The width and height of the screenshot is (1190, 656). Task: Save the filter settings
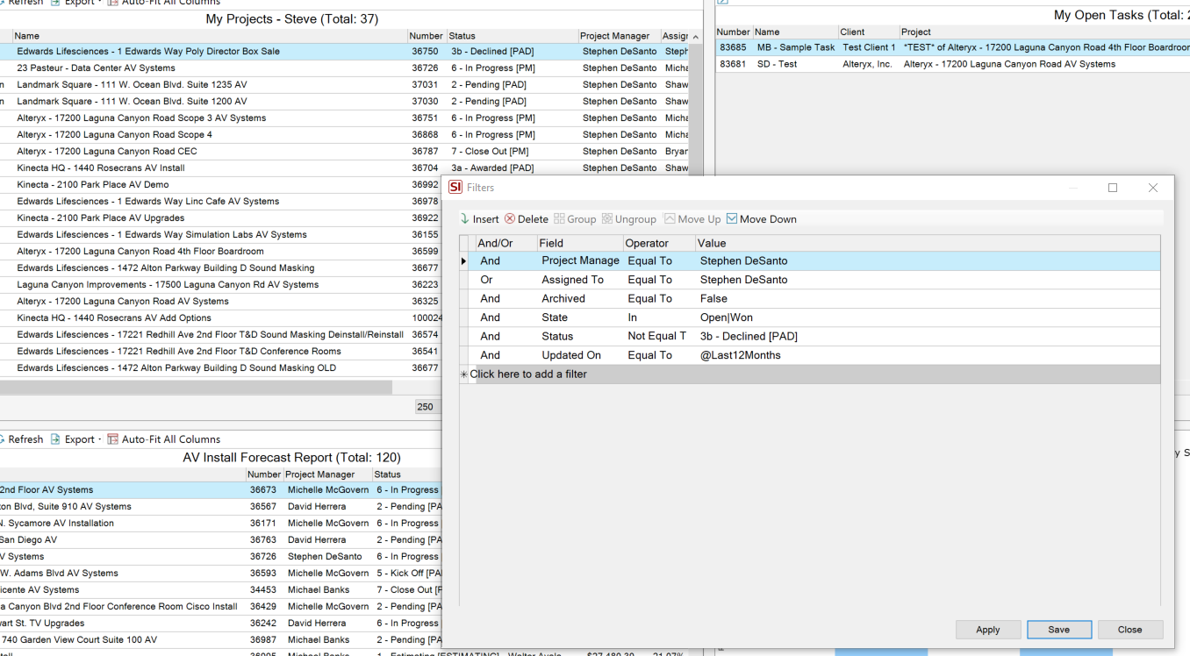coord(1058,630)
